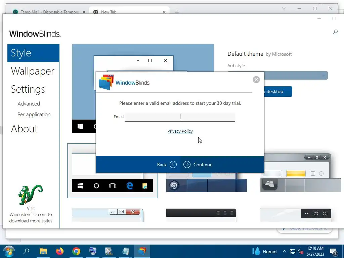Click the Back button in dialog
This screenshot has width=344, height=258.
[167, 165]
